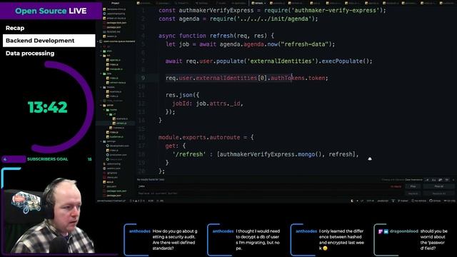Viewport: 457px width, 257px height.
Task: Collapse the settings folder
Action: pyautogui.click(x=101, y=141)
